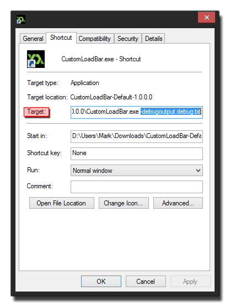Open the Advanced shortcut options
This screenshot has height=307, width=230.
pos(178,203)
